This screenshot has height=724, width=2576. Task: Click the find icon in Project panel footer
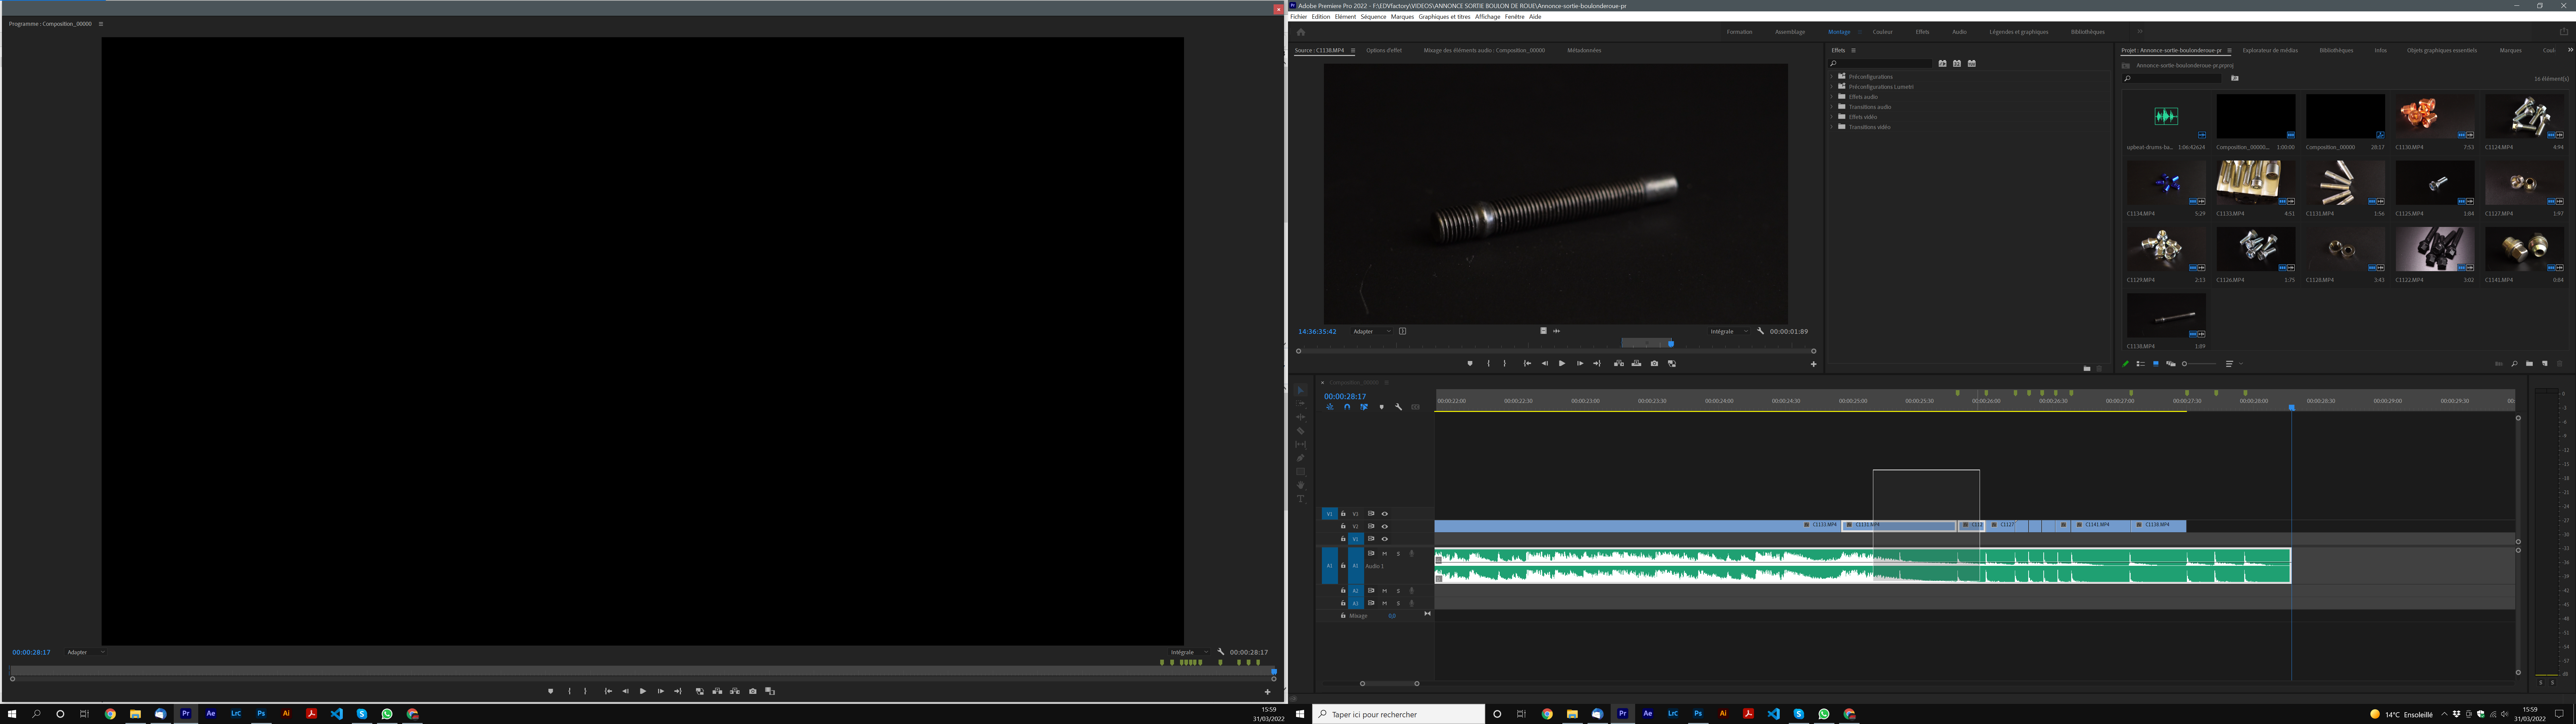(2514, 364)
